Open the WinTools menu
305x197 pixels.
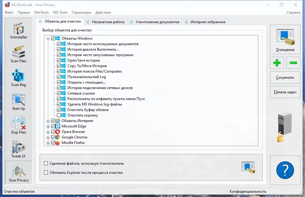click(x=41, y=13)
